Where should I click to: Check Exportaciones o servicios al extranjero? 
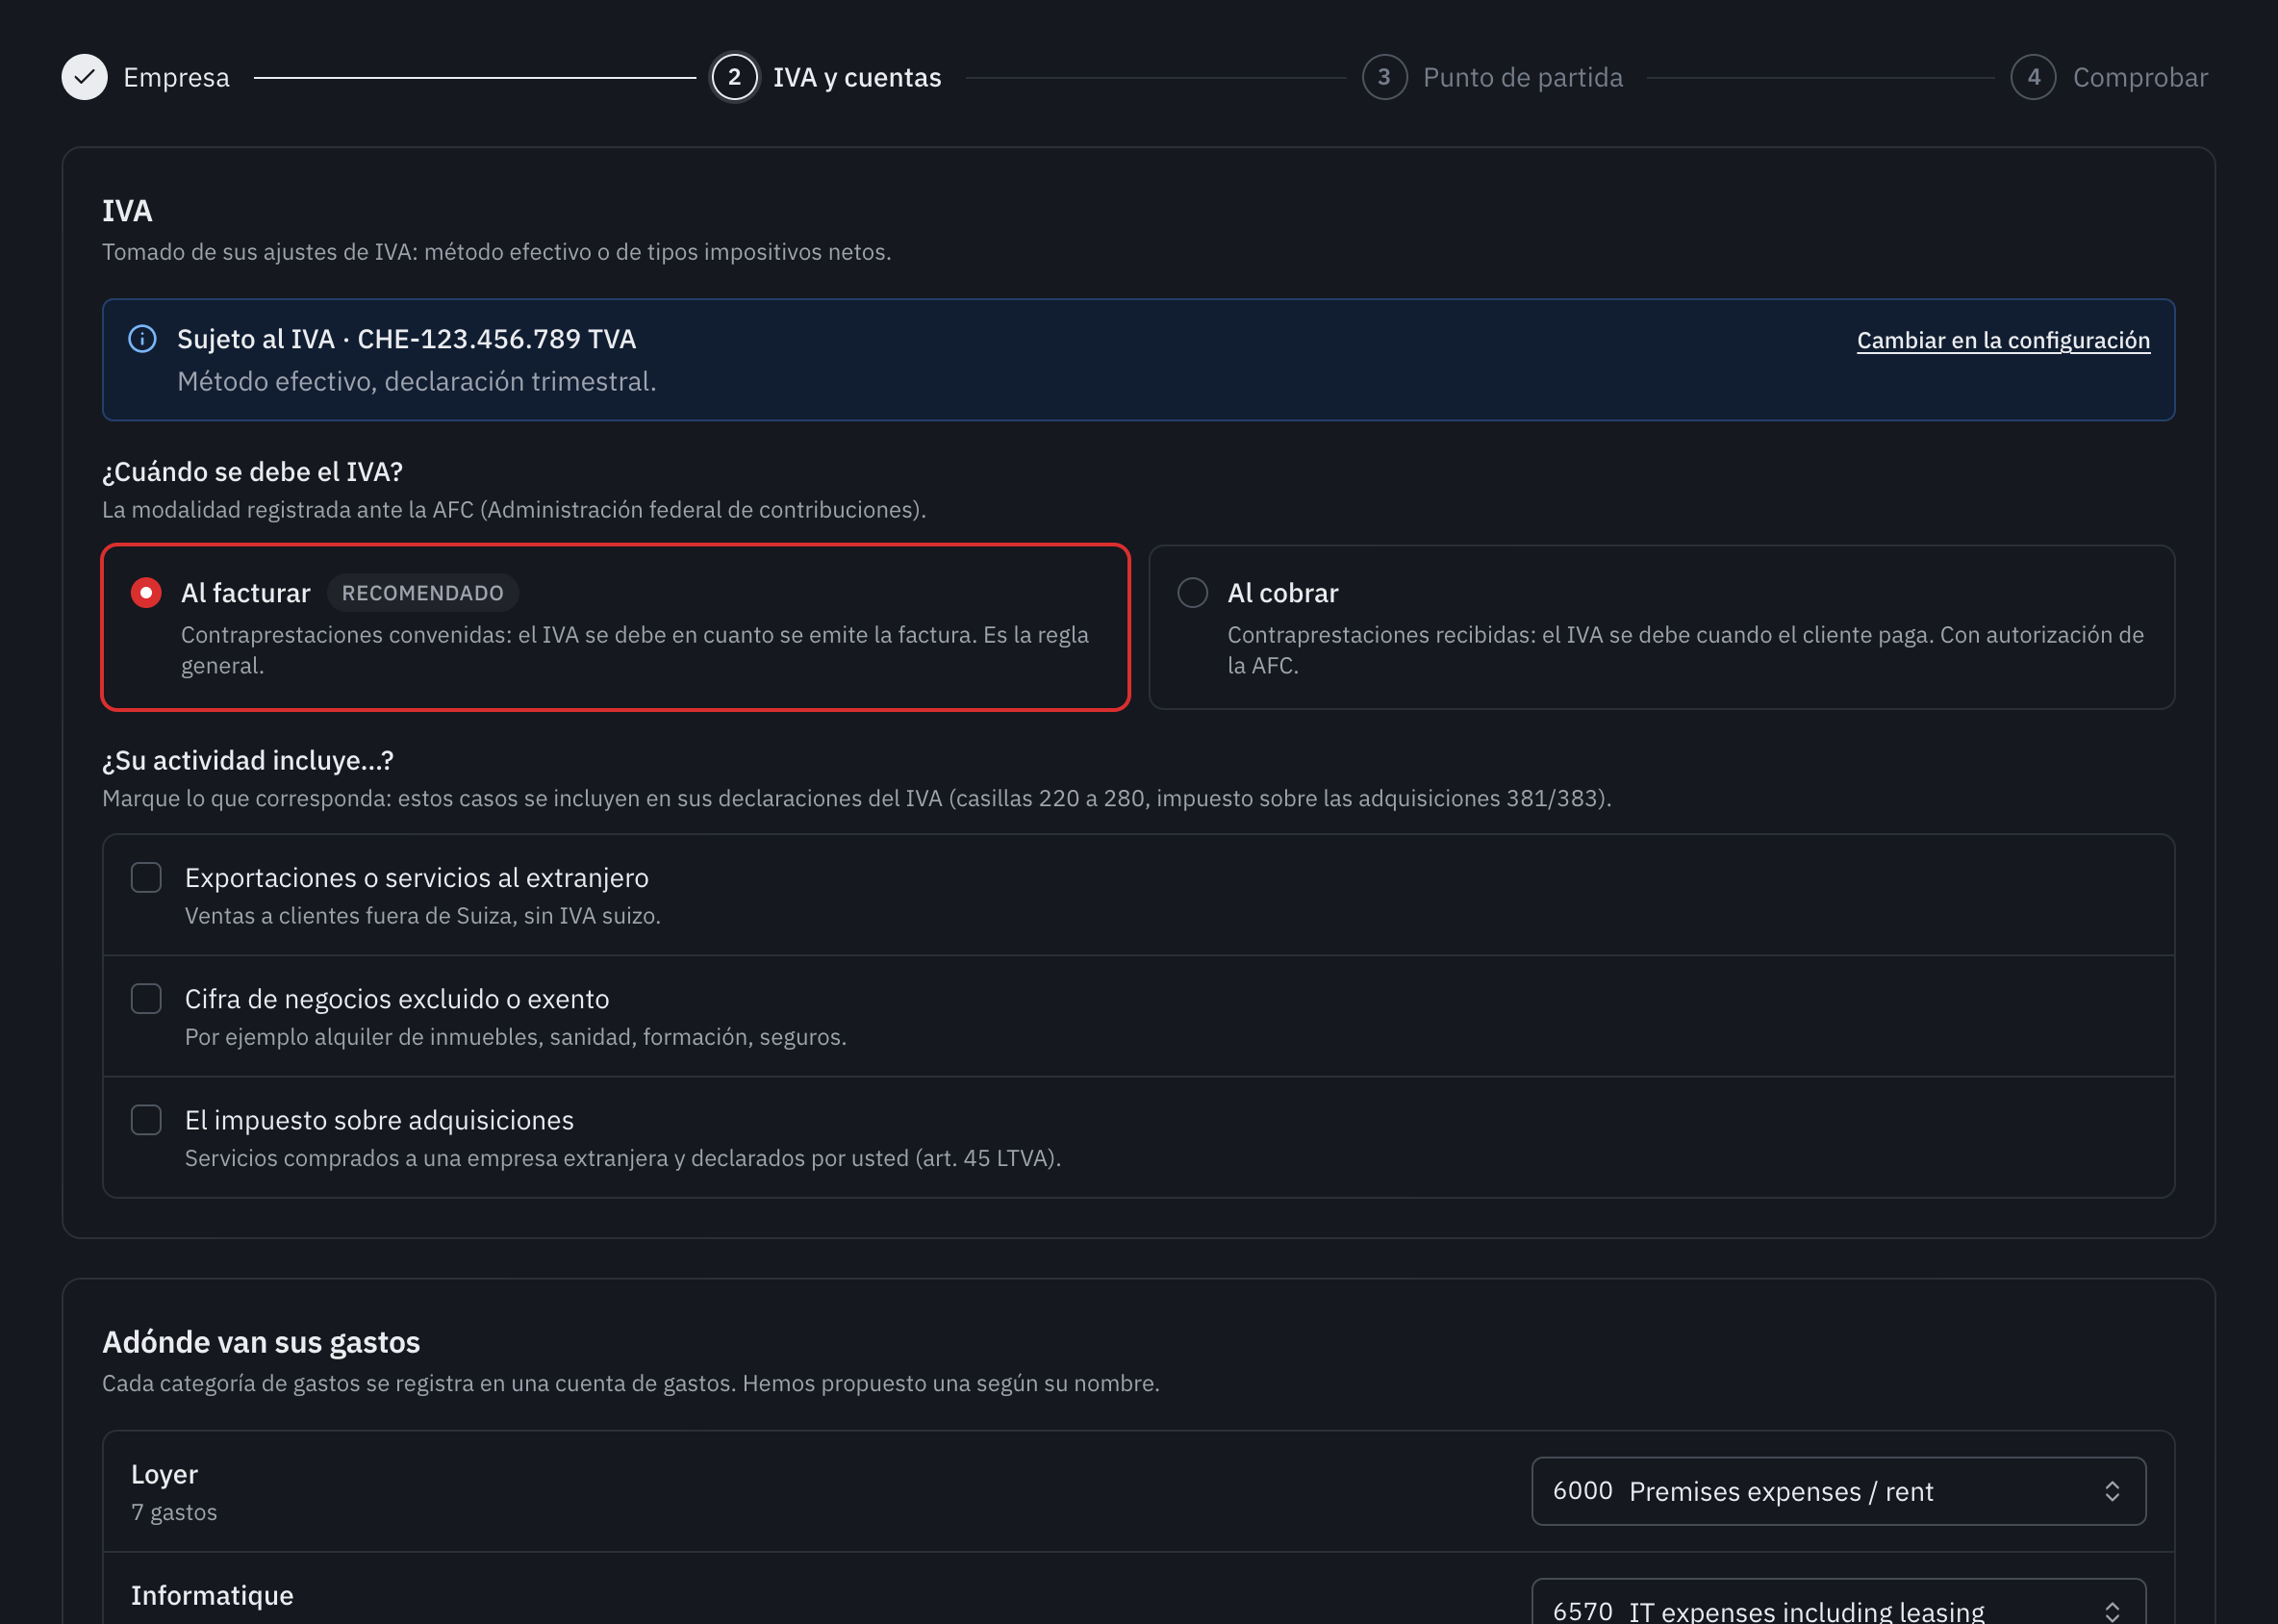click(x=146, y=878)
